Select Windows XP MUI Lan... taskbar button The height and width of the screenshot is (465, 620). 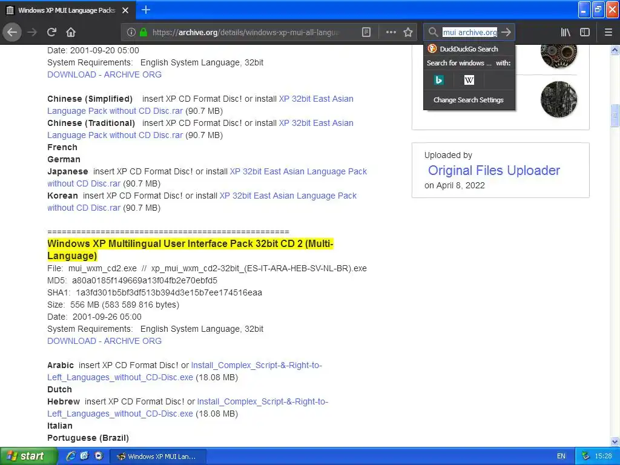point(157,457)
